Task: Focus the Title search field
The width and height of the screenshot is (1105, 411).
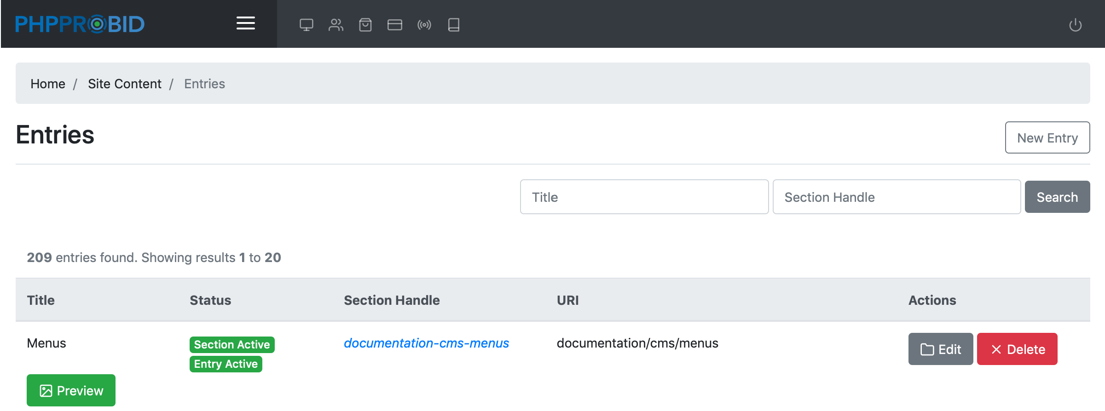Action: coord(644,197)
